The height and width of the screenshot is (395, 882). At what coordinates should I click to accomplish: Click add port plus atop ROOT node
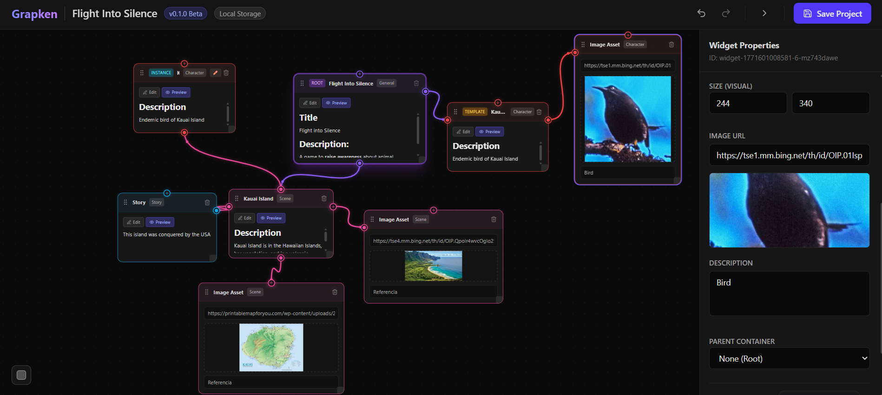360,74
